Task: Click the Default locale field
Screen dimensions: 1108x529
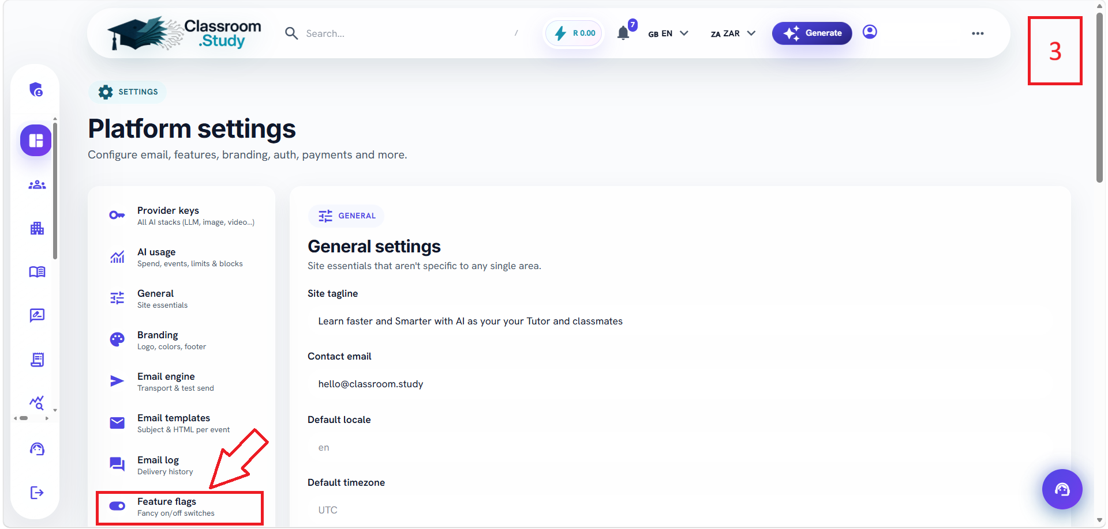Action: (680, 447)
